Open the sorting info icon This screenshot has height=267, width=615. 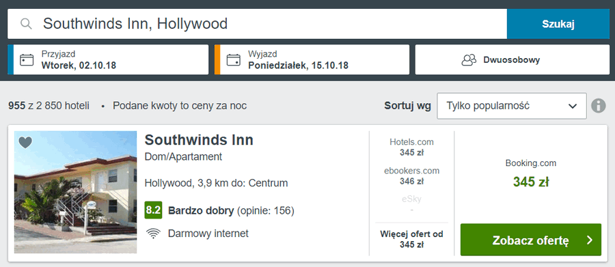coord(599,106)
